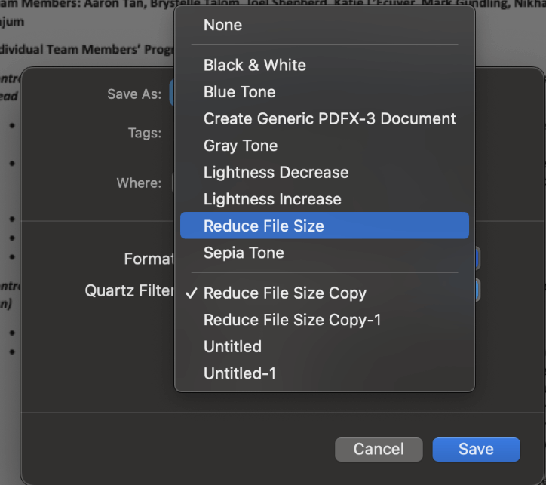Pick the Sepia Tone filter
This screenshot has width=546, height=485.
(x=243, y=253)
